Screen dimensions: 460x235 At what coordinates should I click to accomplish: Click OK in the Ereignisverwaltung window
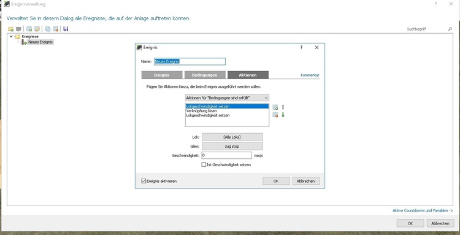pyautogui.click(x=410, y=223)
